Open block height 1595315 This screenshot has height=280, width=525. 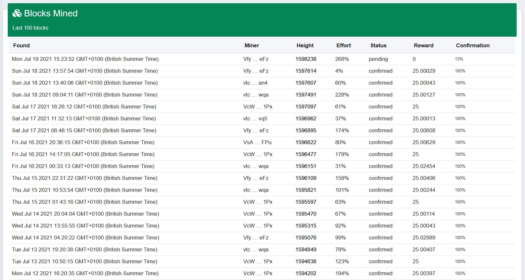coord(306,226)
